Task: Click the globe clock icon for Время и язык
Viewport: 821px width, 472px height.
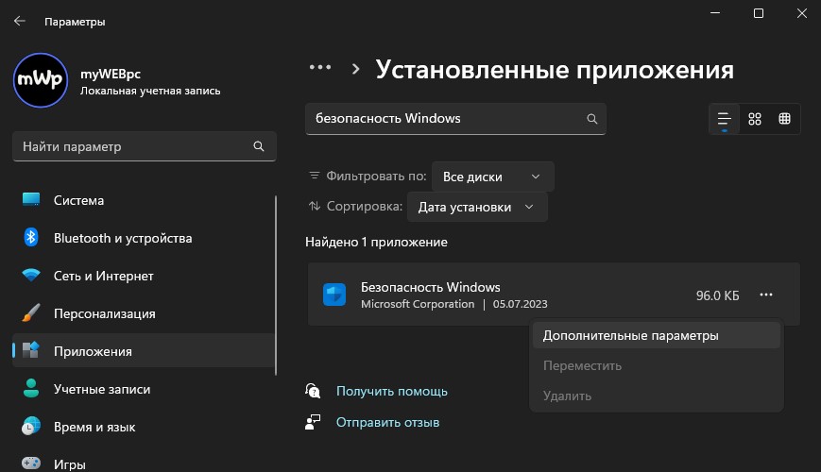Action: [x=31, y=426]
